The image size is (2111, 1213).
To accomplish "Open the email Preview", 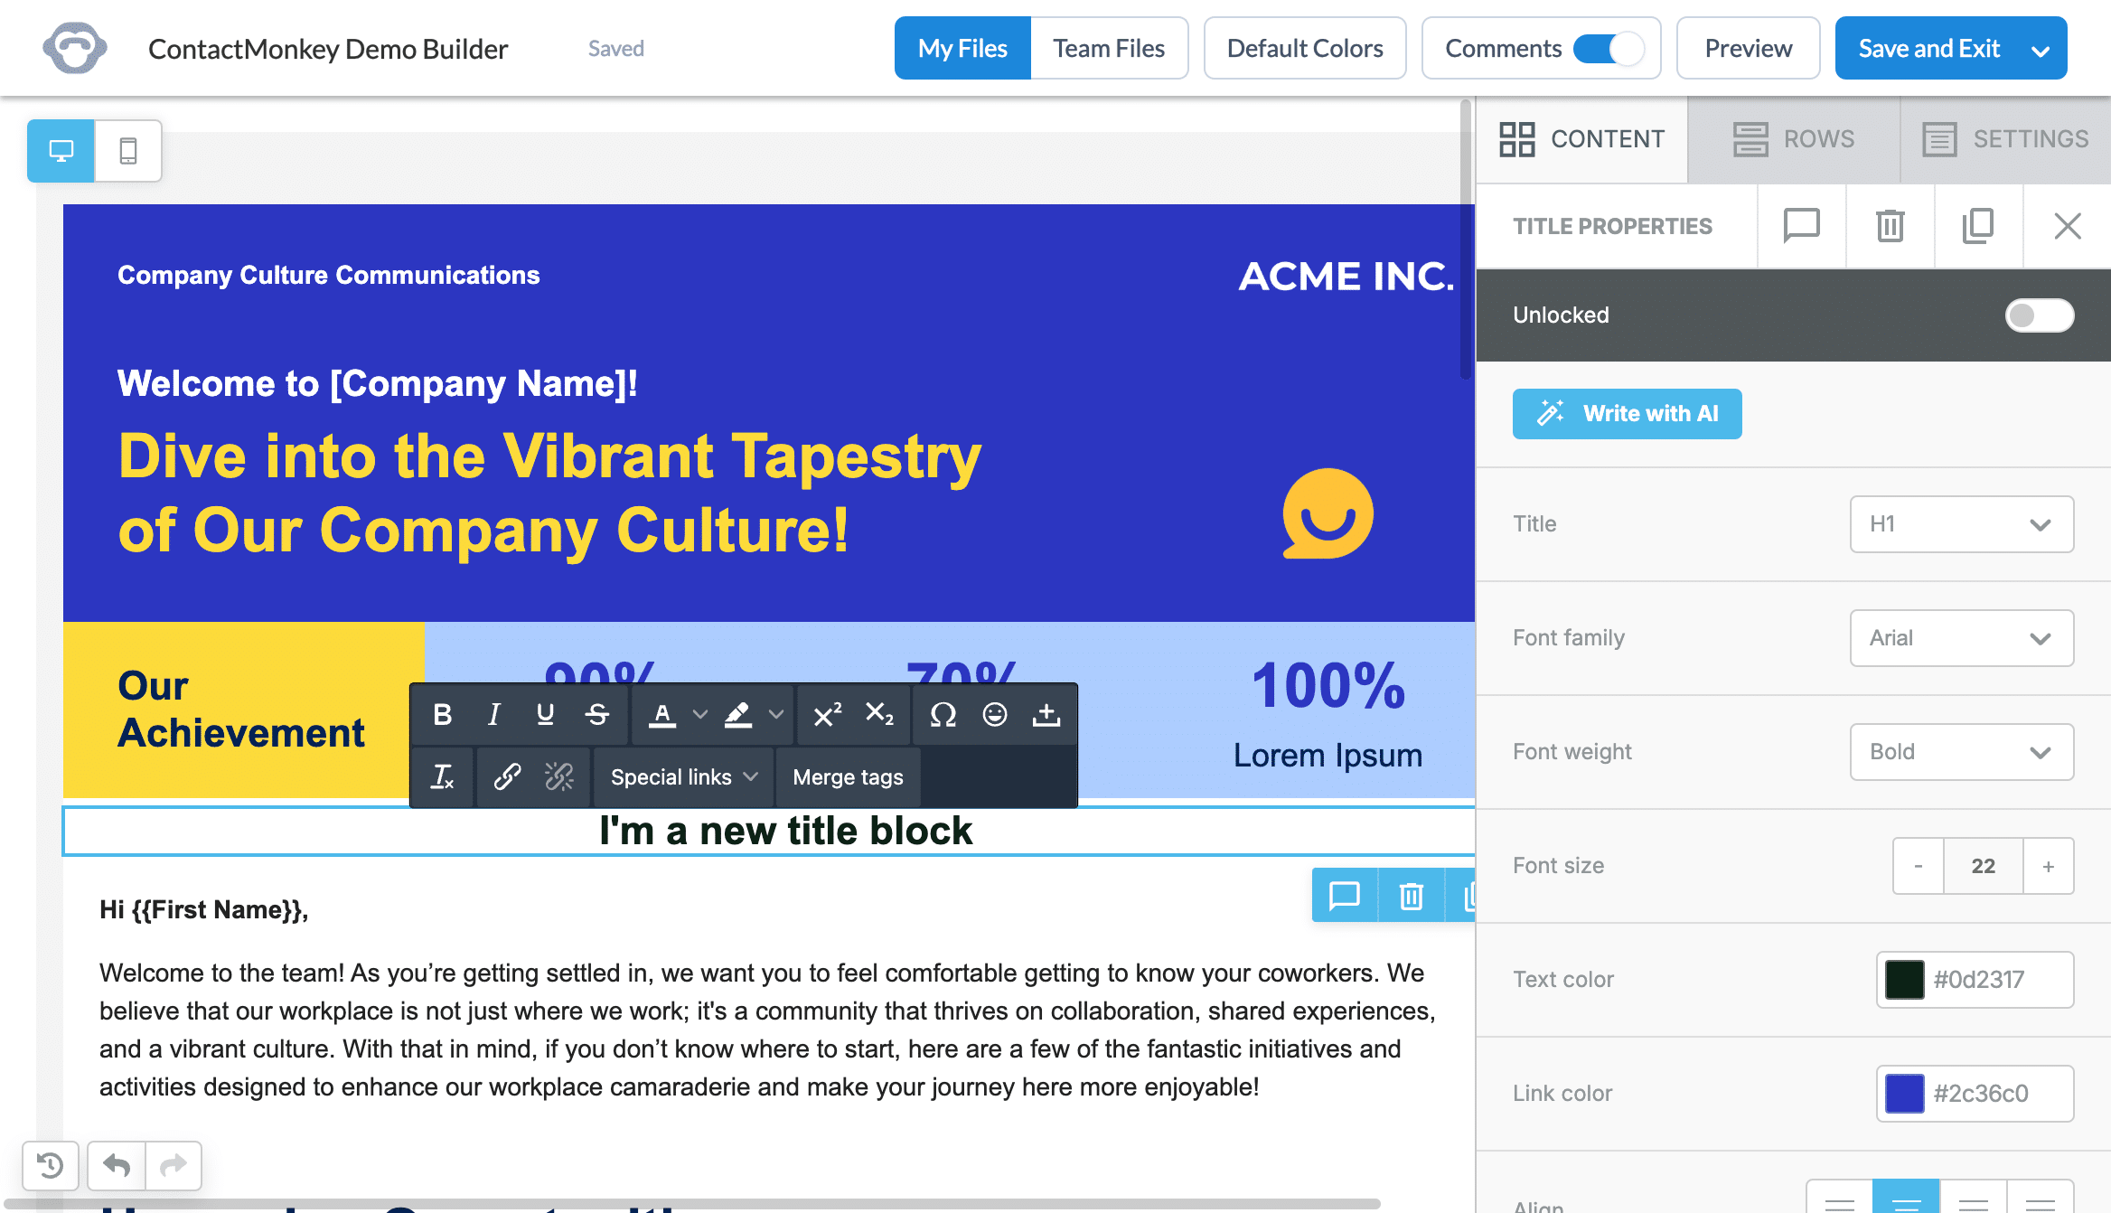I will pyautogui.click(x=1747, y=48).
